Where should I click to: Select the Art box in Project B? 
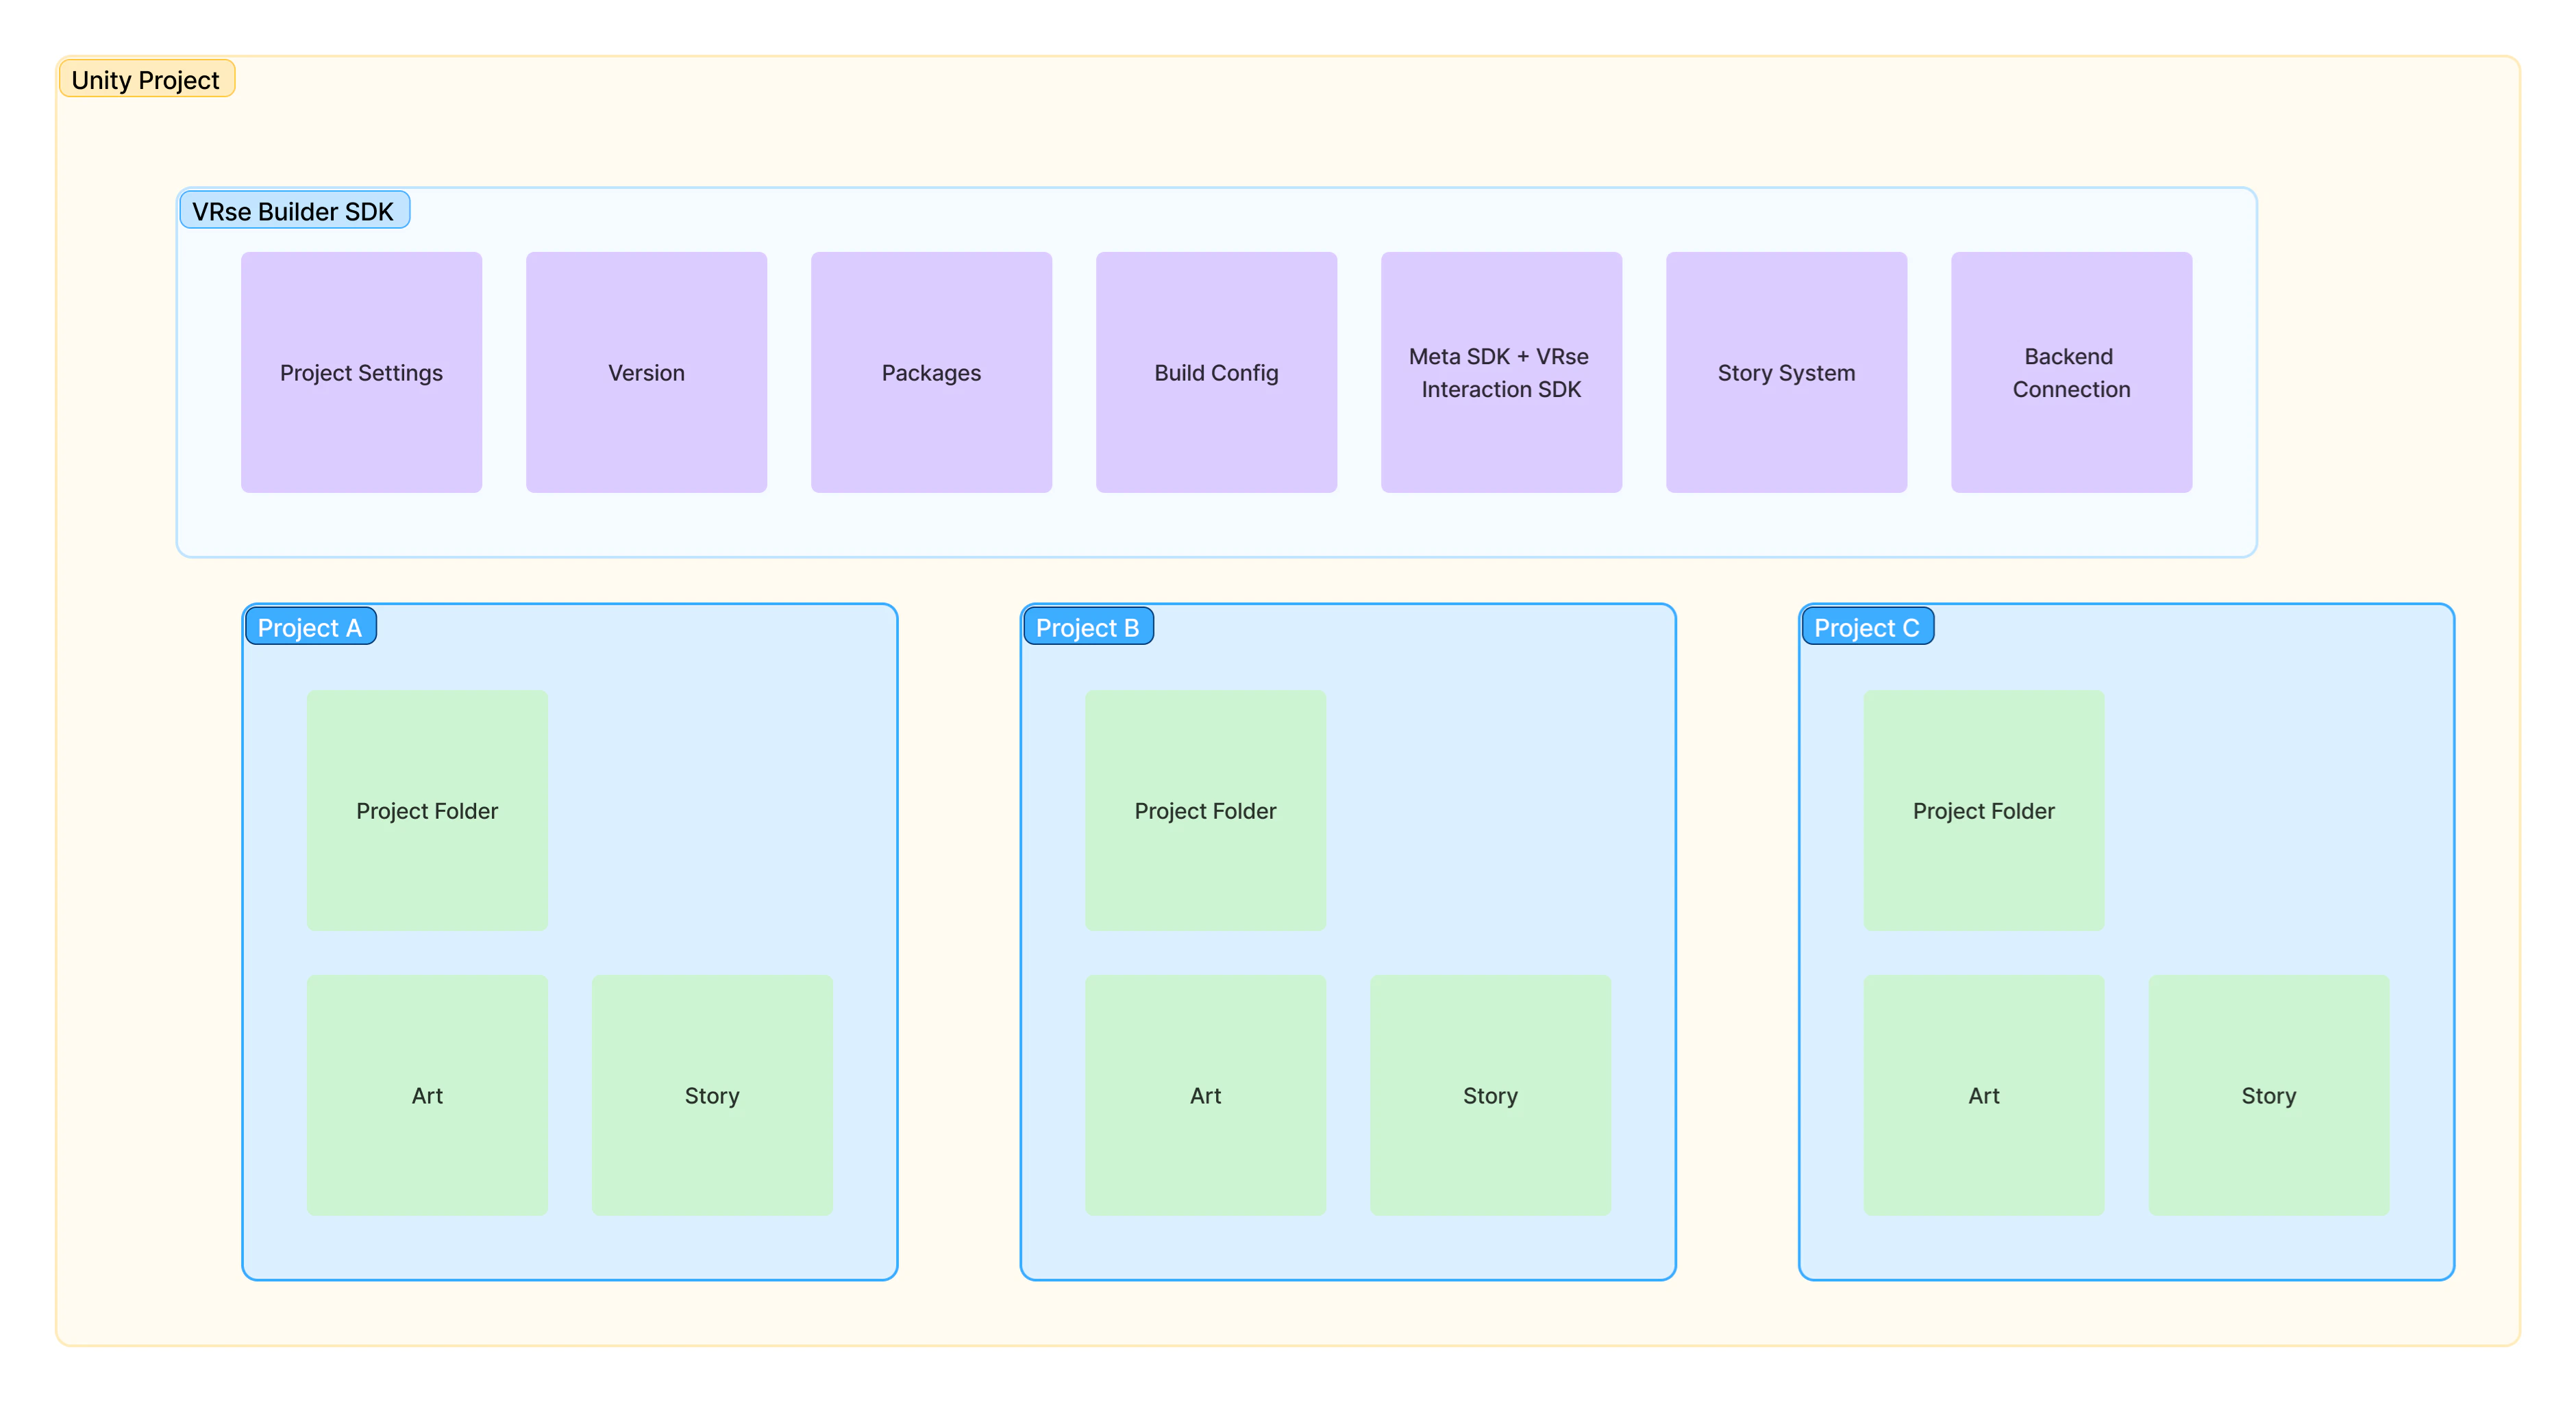click(1205, 1095)
